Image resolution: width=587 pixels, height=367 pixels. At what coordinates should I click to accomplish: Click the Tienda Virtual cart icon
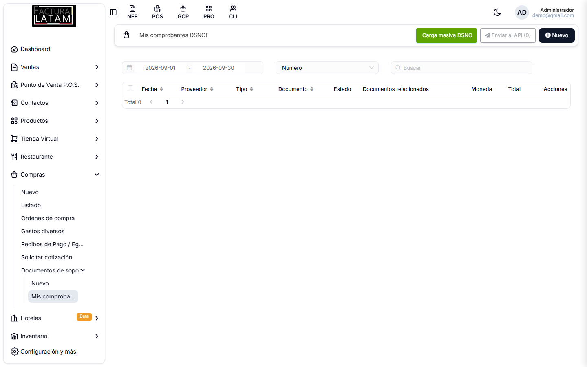(x=14, y=139)
